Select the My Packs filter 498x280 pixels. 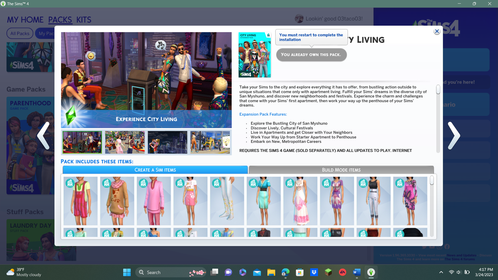[45, 33]
